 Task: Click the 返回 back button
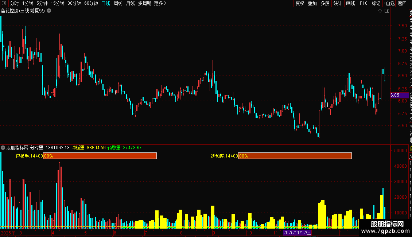coord(402,3)
